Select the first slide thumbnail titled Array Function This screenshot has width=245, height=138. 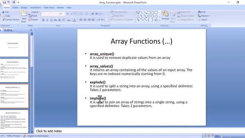(x=14, y=45)
